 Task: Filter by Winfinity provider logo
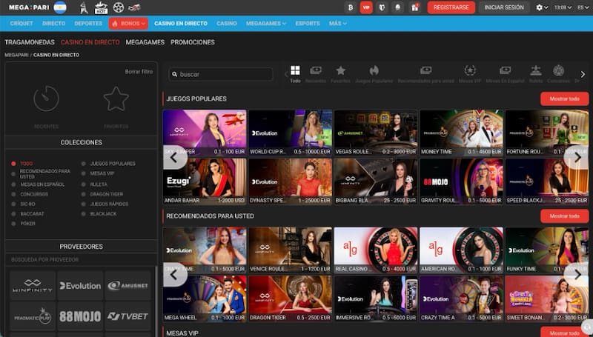(33, 286)
